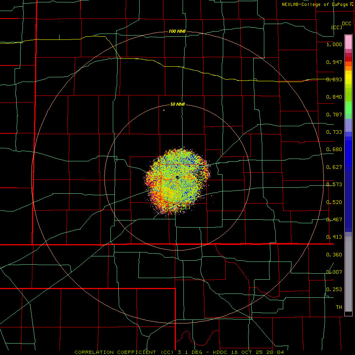Screen dimensions: 355x355
Task: Click the gray segment of the color bar
Action: coord(348,274)
